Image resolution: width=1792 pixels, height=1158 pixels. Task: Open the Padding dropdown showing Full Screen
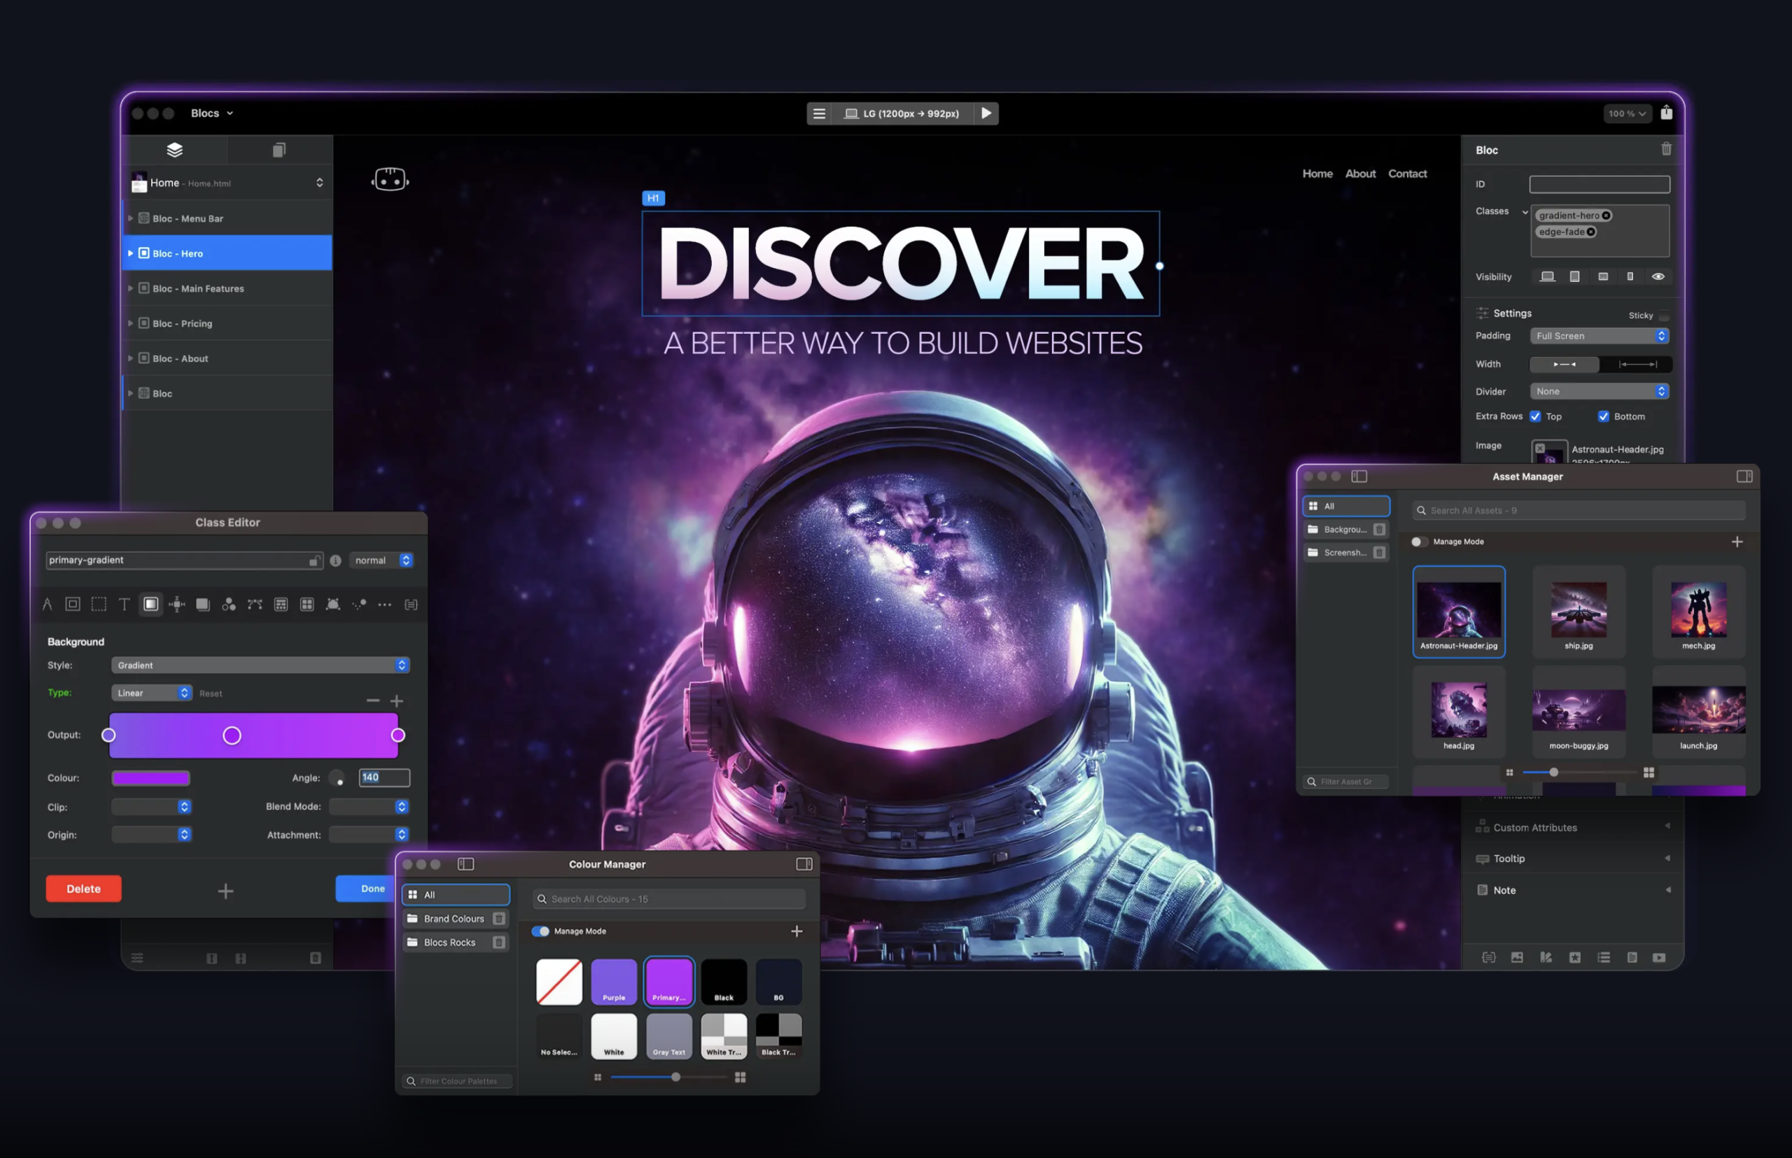pyautogui.click(x=1599, y=336)
